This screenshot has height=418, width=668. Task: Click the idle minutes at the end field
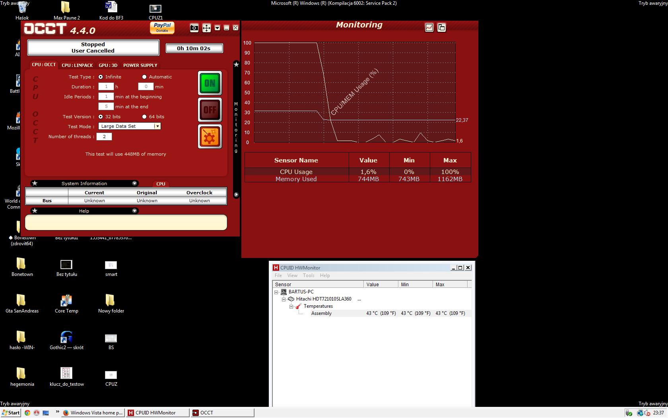(x=106, y=106)
